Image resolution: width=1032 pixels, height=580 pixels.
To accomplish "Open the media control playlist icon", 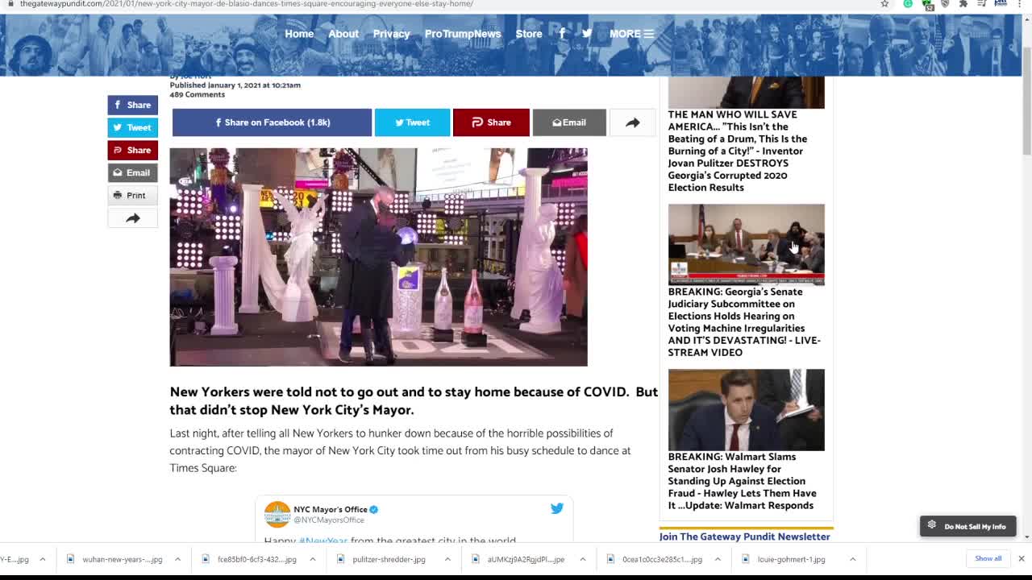I will pyautogui.click(x=982, y=4).
